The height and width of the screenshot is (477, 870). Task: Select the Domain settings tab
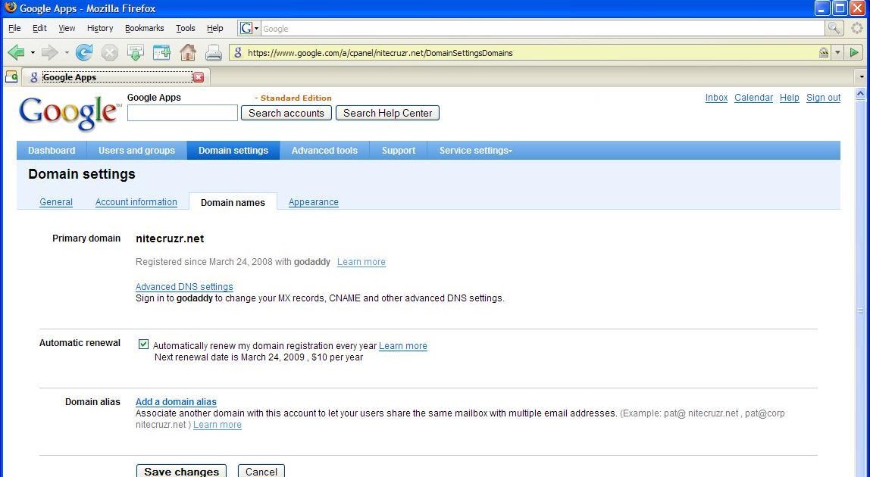tap(233, 151)
